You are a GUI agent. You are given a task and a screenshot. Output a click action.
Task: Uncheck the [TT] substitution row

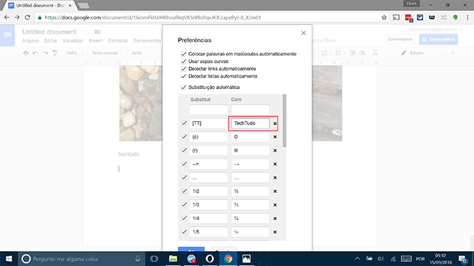pos(184,123)
